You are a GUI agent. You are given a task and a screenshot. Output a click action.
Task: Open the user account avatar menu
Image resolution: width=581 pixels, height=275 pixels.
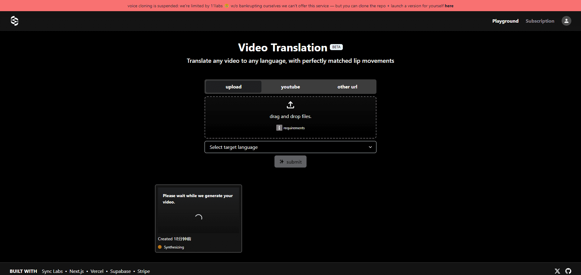click(566, 21)
